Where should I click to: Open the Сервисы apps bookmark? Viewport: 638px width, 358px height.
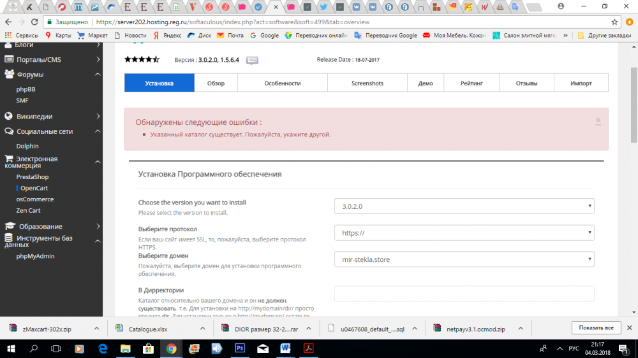[x=22, y=35]
